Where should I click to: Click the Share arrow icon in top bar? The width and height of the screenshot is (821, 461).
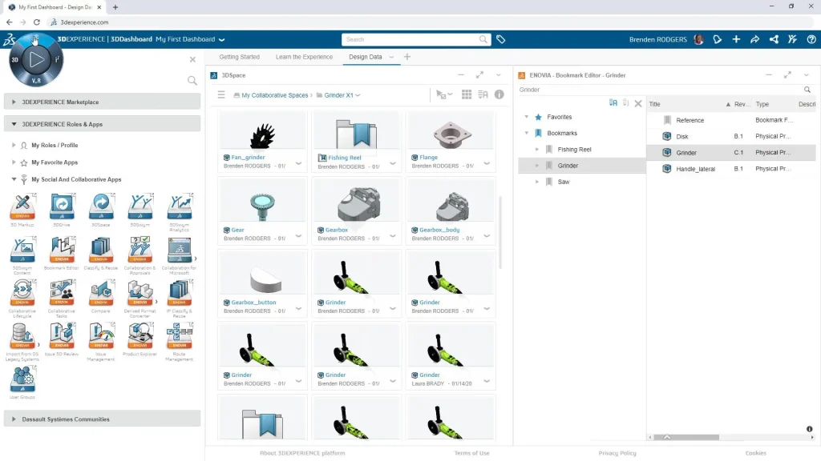pos(755,39)
